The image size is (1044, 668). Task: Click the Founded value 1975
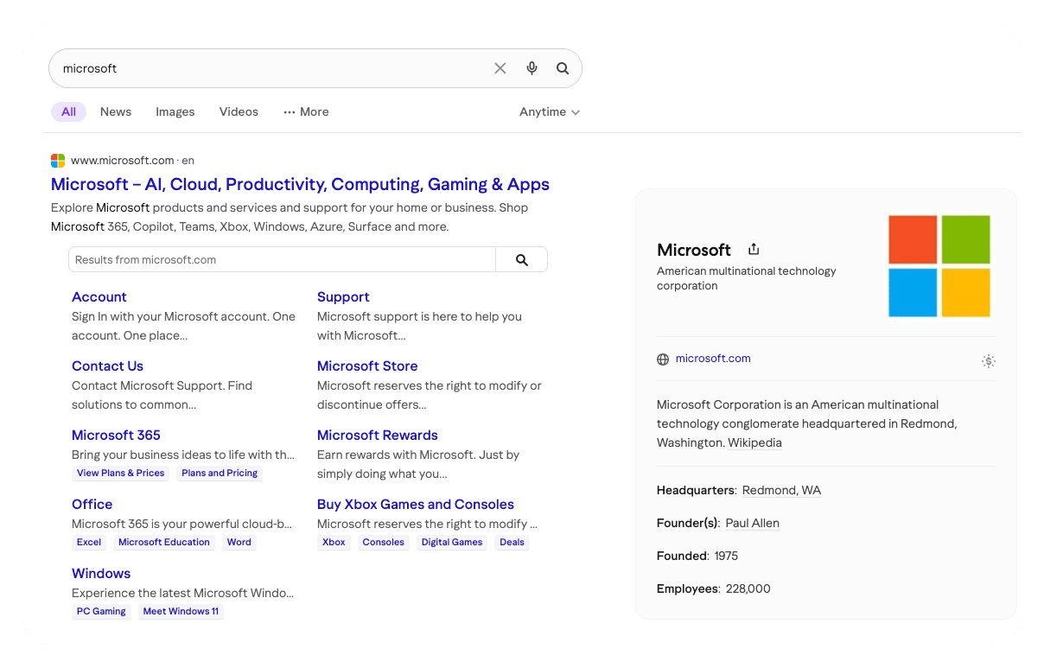[726, 556]
